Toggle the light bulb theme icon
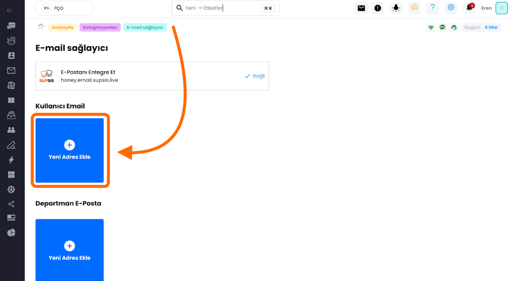This screenshot has height=281, width=512. [396, 8]
